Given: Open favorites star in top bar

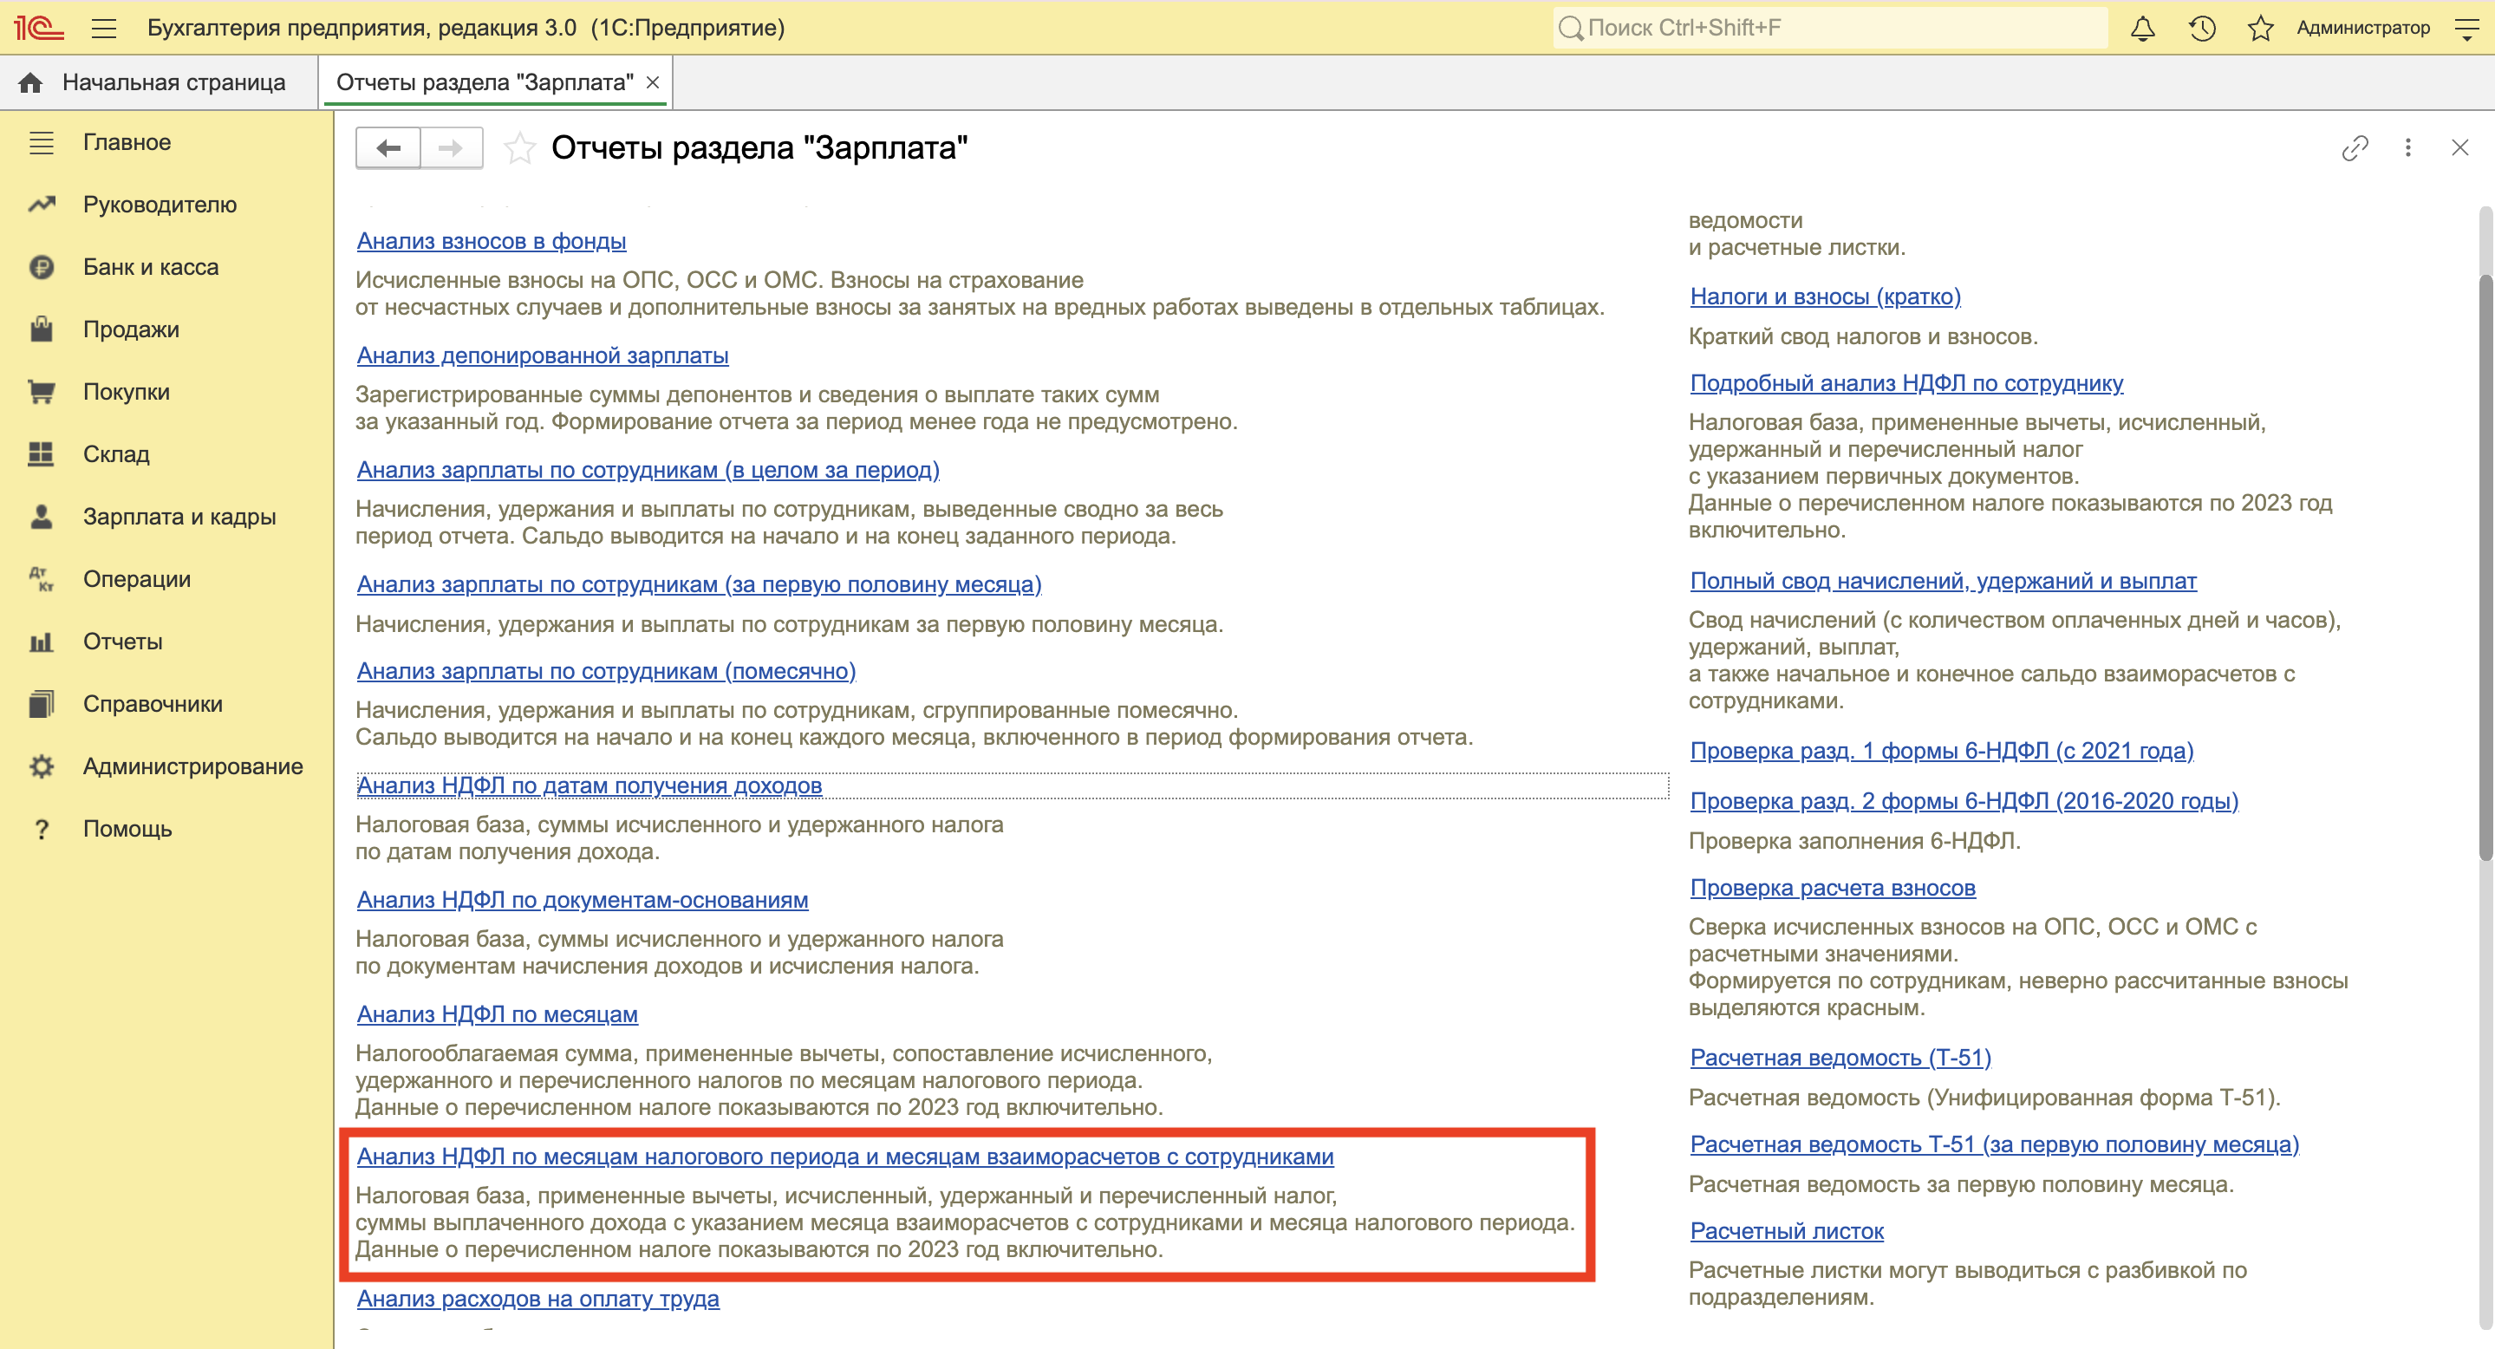Looking at the screenshot, I should click(2261, 28).
